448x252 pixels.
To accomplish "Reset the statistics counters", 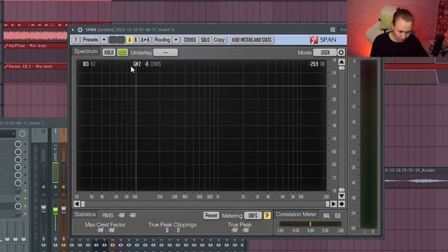I will [x=211, y=216].
